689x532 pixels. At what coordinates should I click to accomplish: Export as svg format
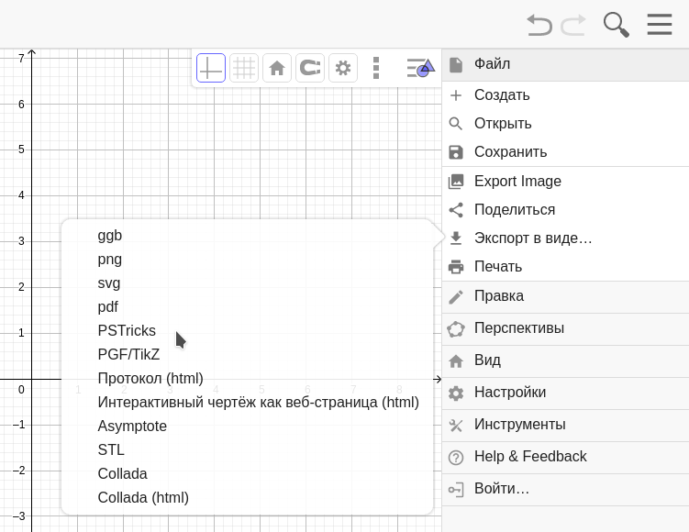(x=247, y=283)
